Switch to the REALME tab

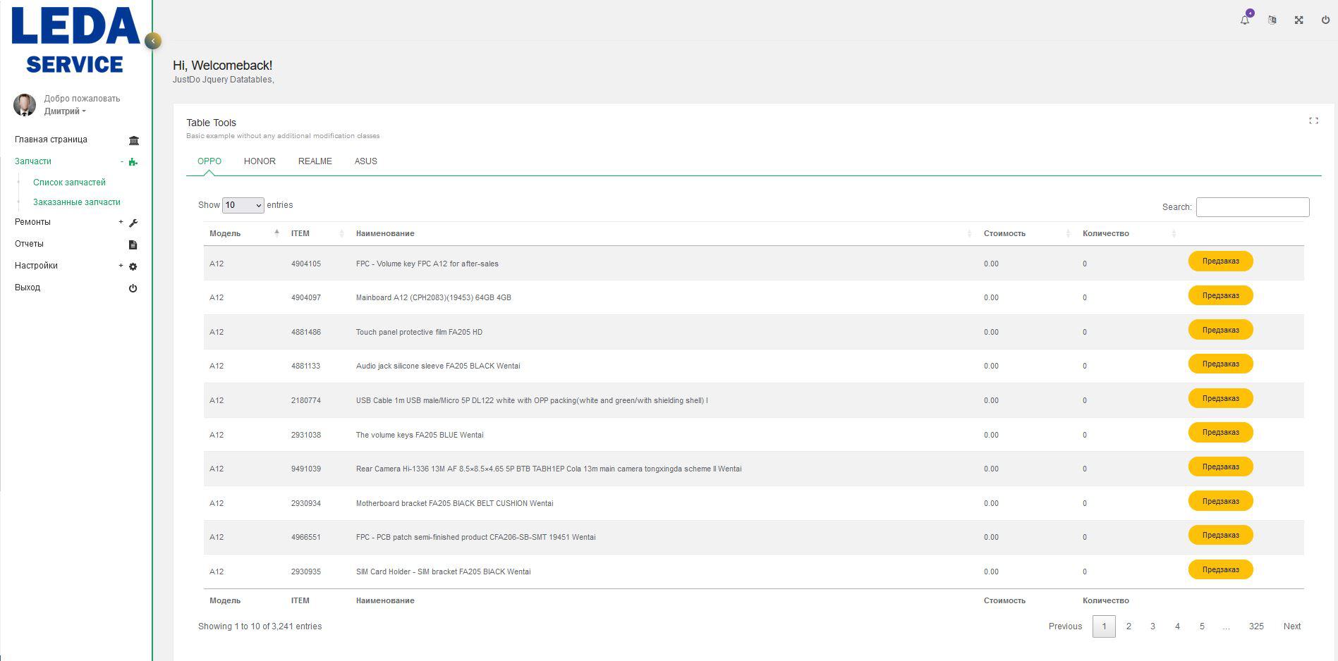pos(315,161)
